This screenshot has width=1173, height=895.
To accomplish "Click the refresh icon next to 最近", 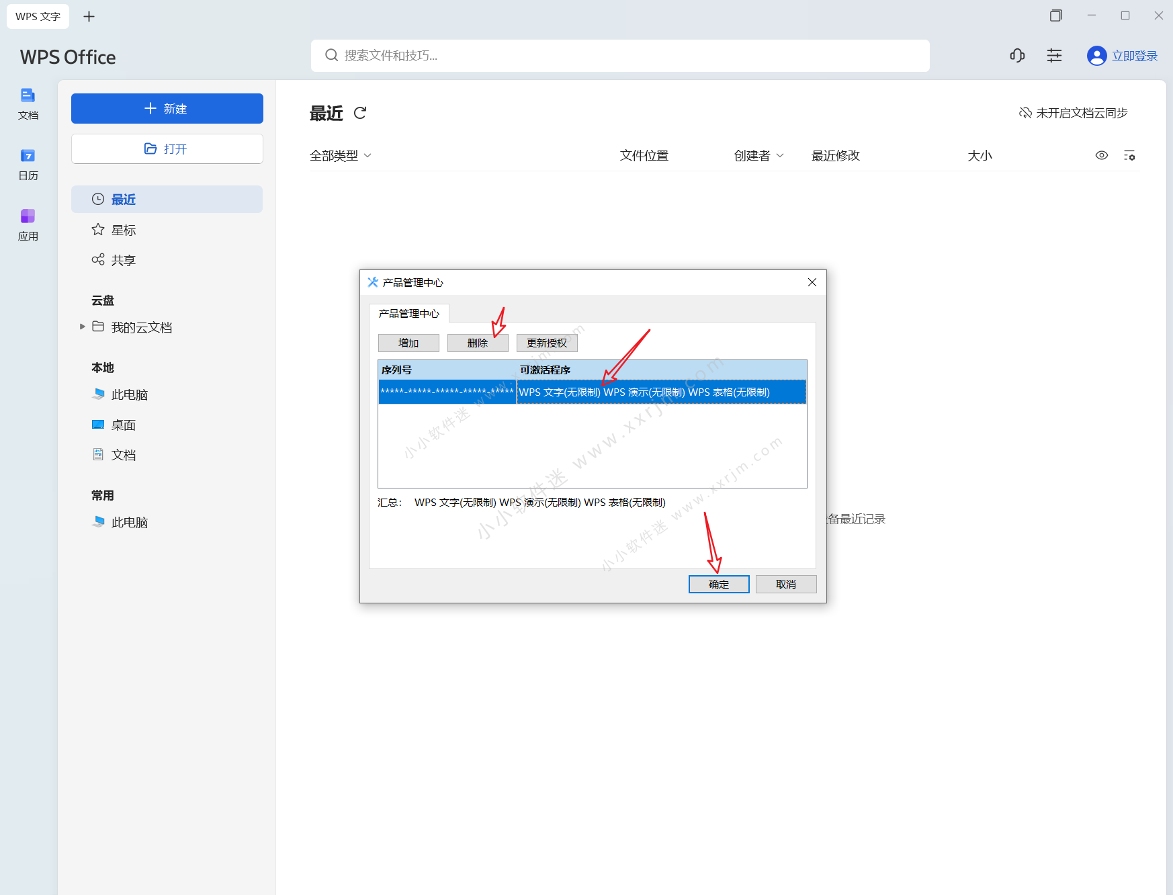I will (360, 113).
